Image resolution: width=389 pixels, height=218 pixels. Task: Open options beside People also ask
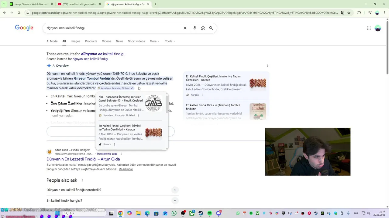pos(82,180)
